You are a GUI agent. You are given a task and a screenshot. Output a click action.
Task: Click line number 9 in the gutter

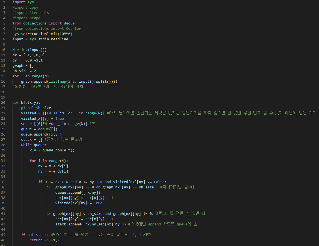tap(4, 45)
